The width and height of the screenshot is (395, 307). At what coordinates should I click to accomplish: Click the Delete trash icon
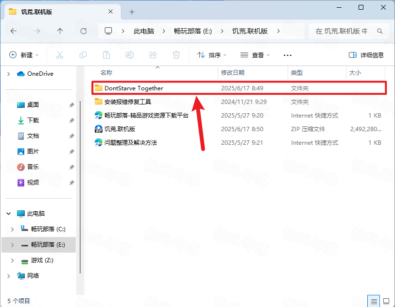pos(176,55)
